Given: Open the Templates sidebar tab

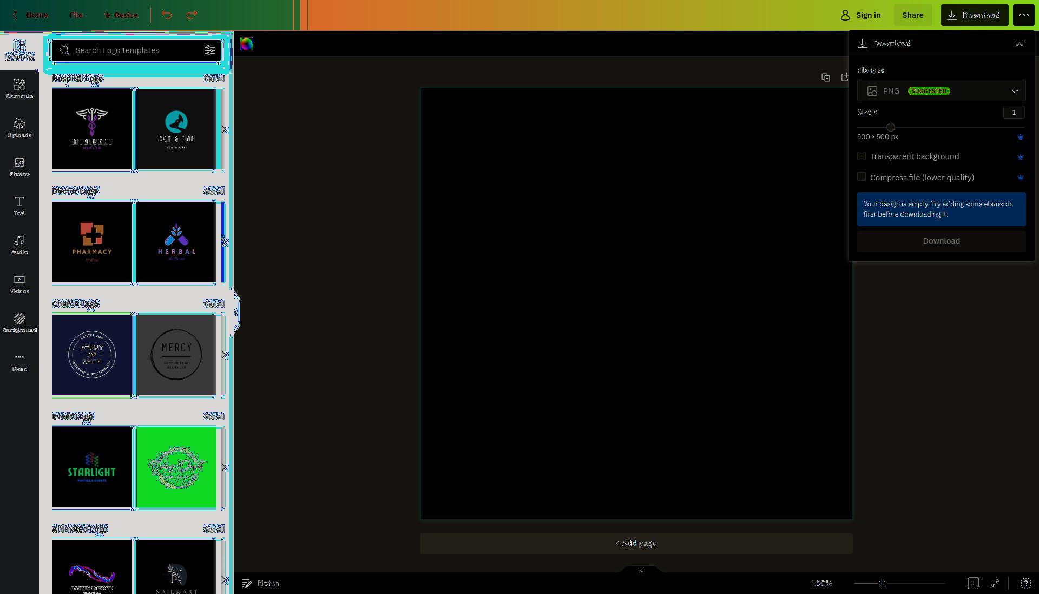Looking at the screenshot, I should 19,49.
